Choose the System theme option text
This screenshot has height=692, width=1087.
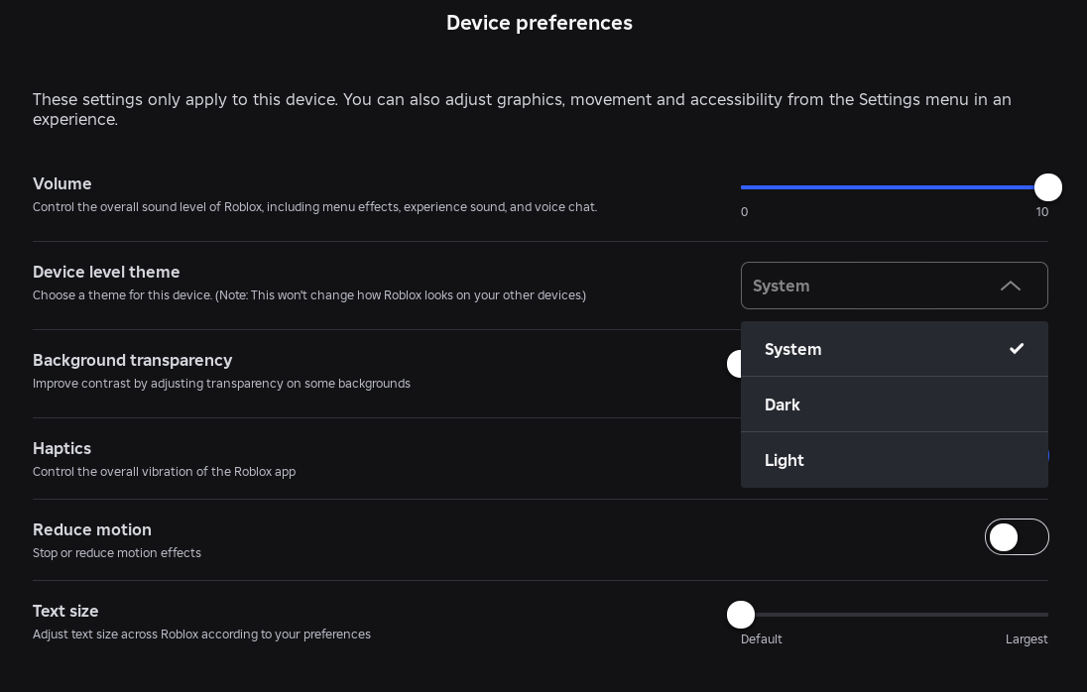793,349
